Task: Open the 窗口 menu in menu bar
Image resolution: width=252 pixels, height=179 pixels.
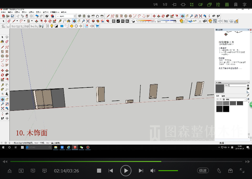Action: point(45,12)
